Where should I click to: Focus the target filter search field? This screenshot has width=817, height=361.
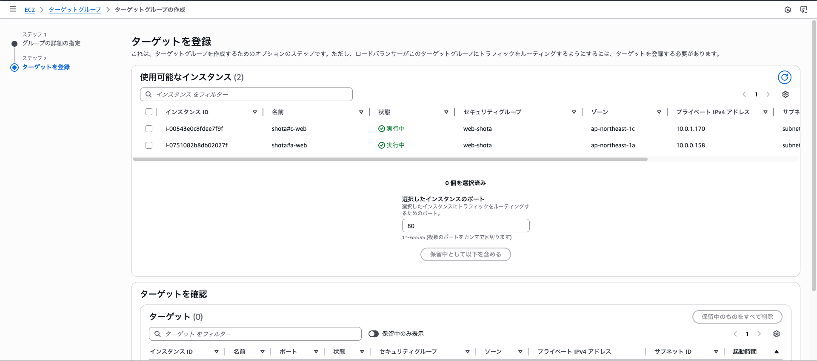(255, 334)
